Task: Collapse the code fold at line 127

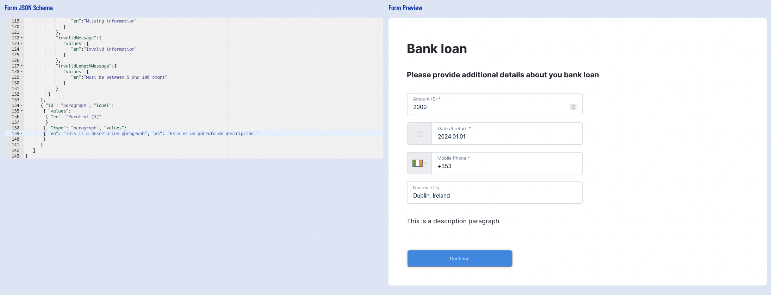Action: (x=22, y=66)
